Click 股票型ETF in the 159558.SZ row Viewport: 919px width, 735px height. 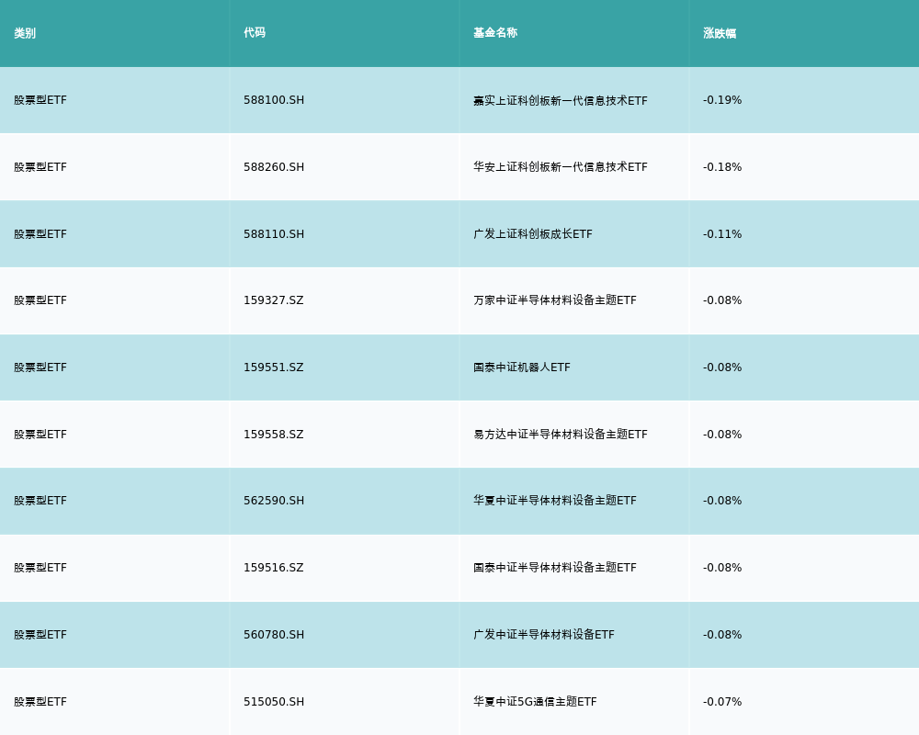click(x=40, y=435)
